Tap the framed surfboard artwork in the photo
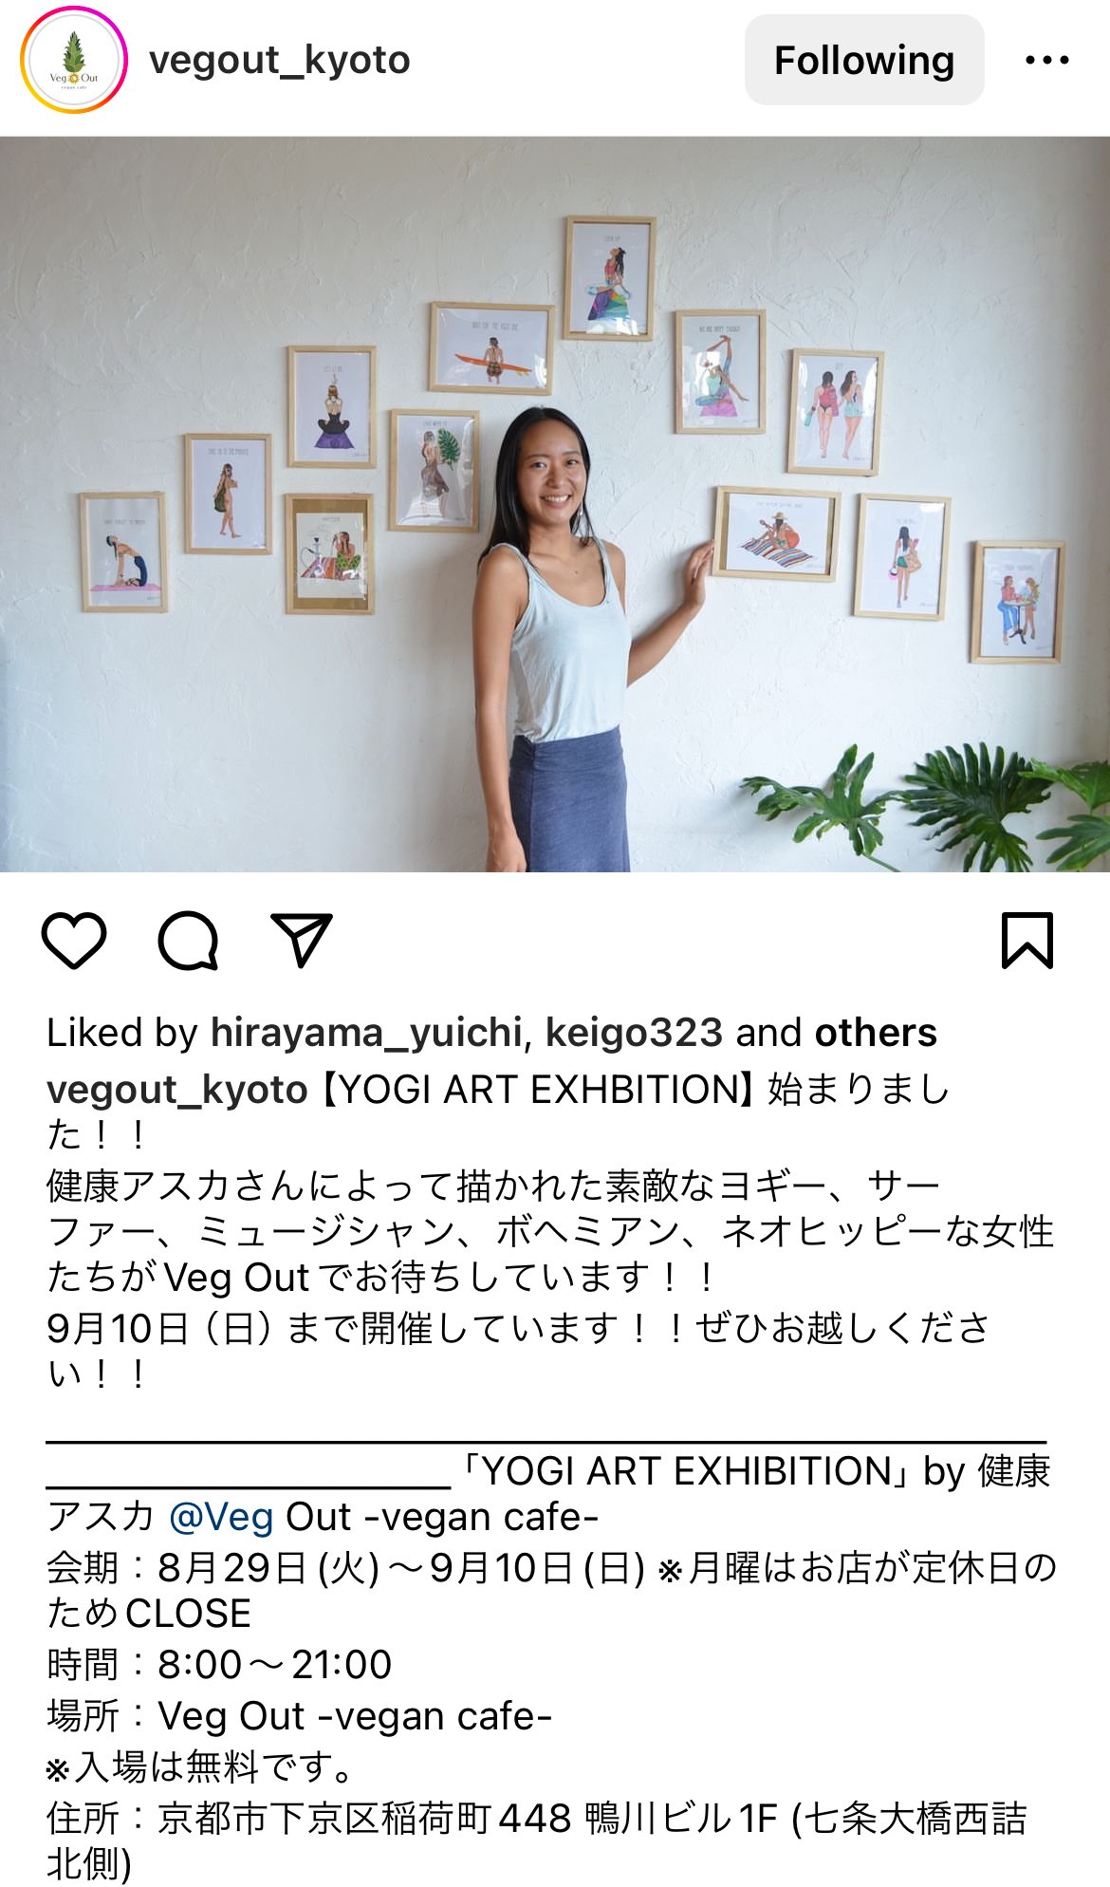The image size is (1110, 1887). click(491, 348)
